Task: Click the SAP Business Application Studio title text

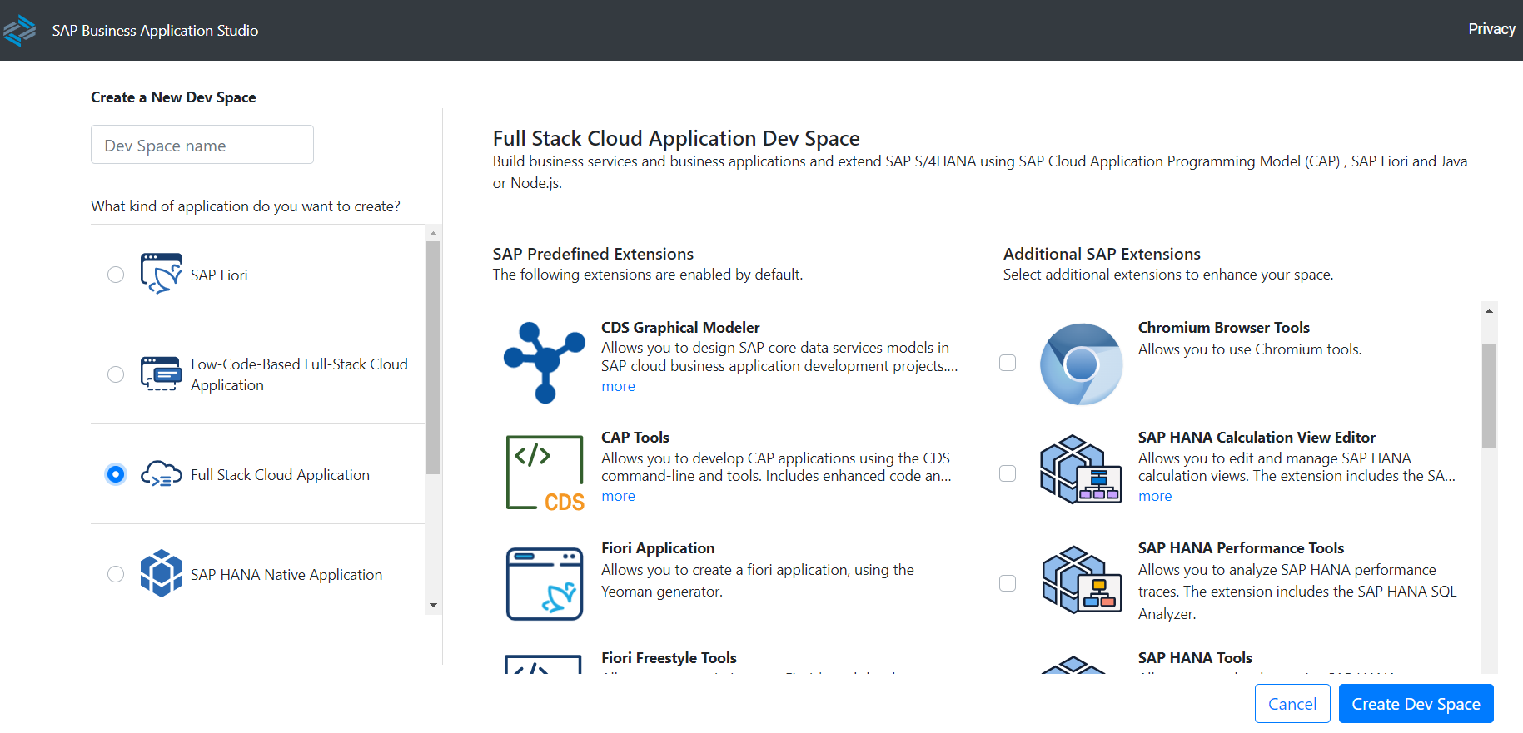Action: click(x=155, y=31)
